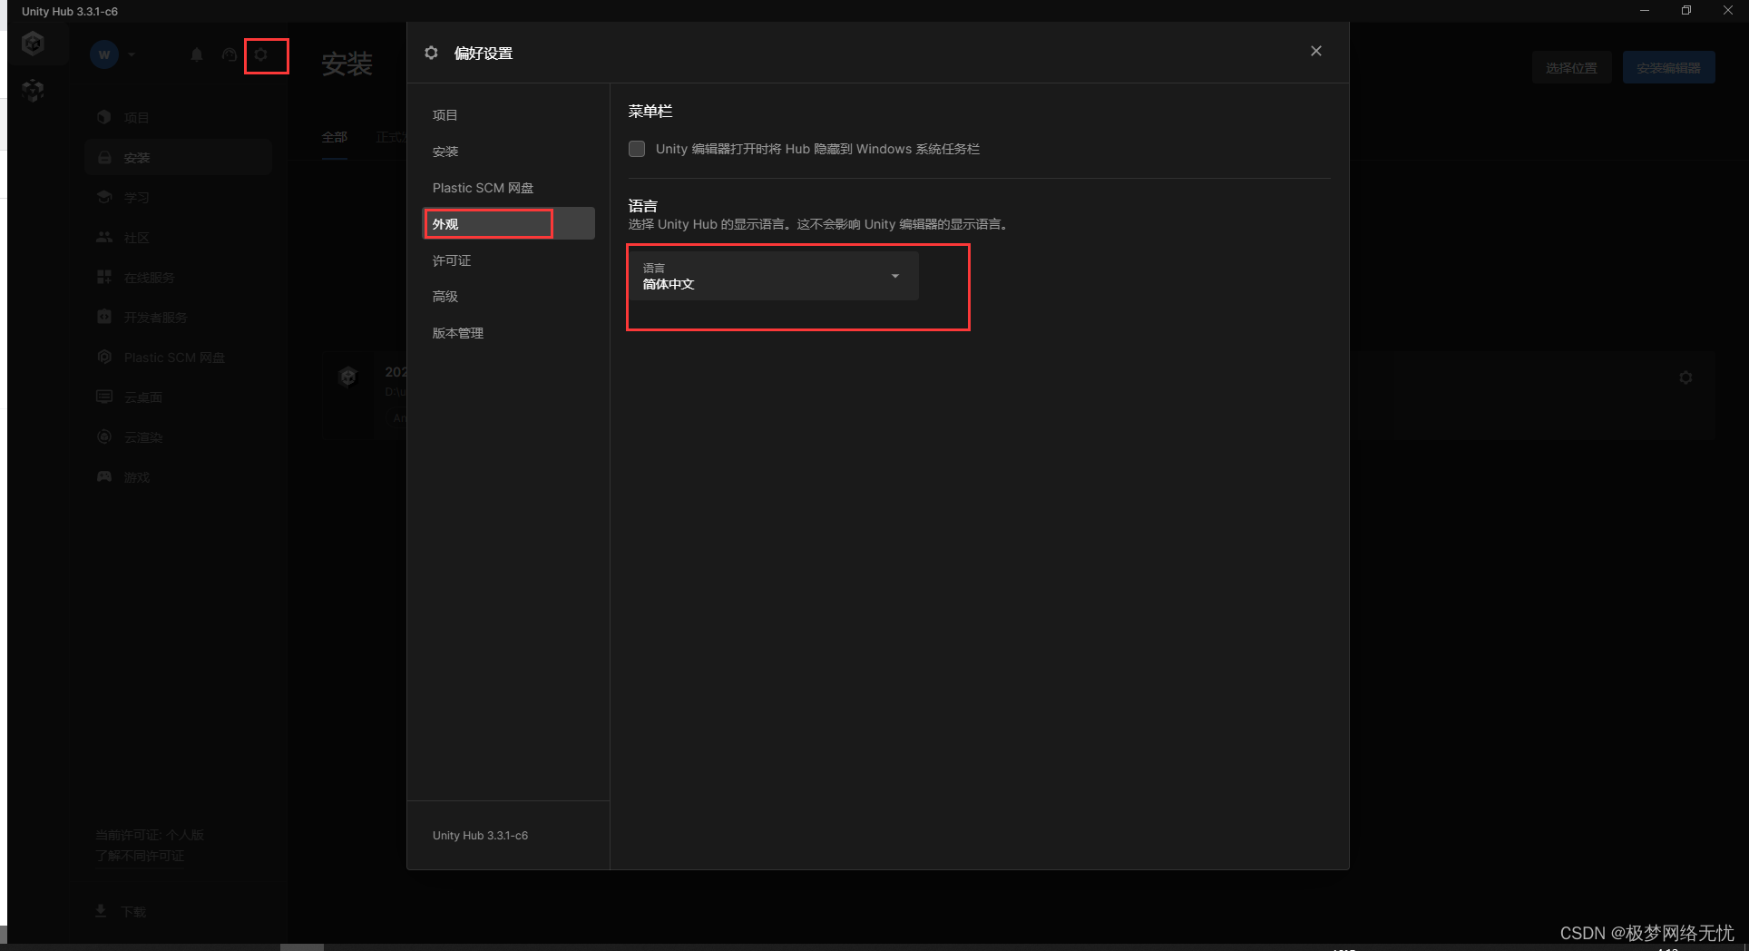Select 高级 in preferences list

pos(509,297)
